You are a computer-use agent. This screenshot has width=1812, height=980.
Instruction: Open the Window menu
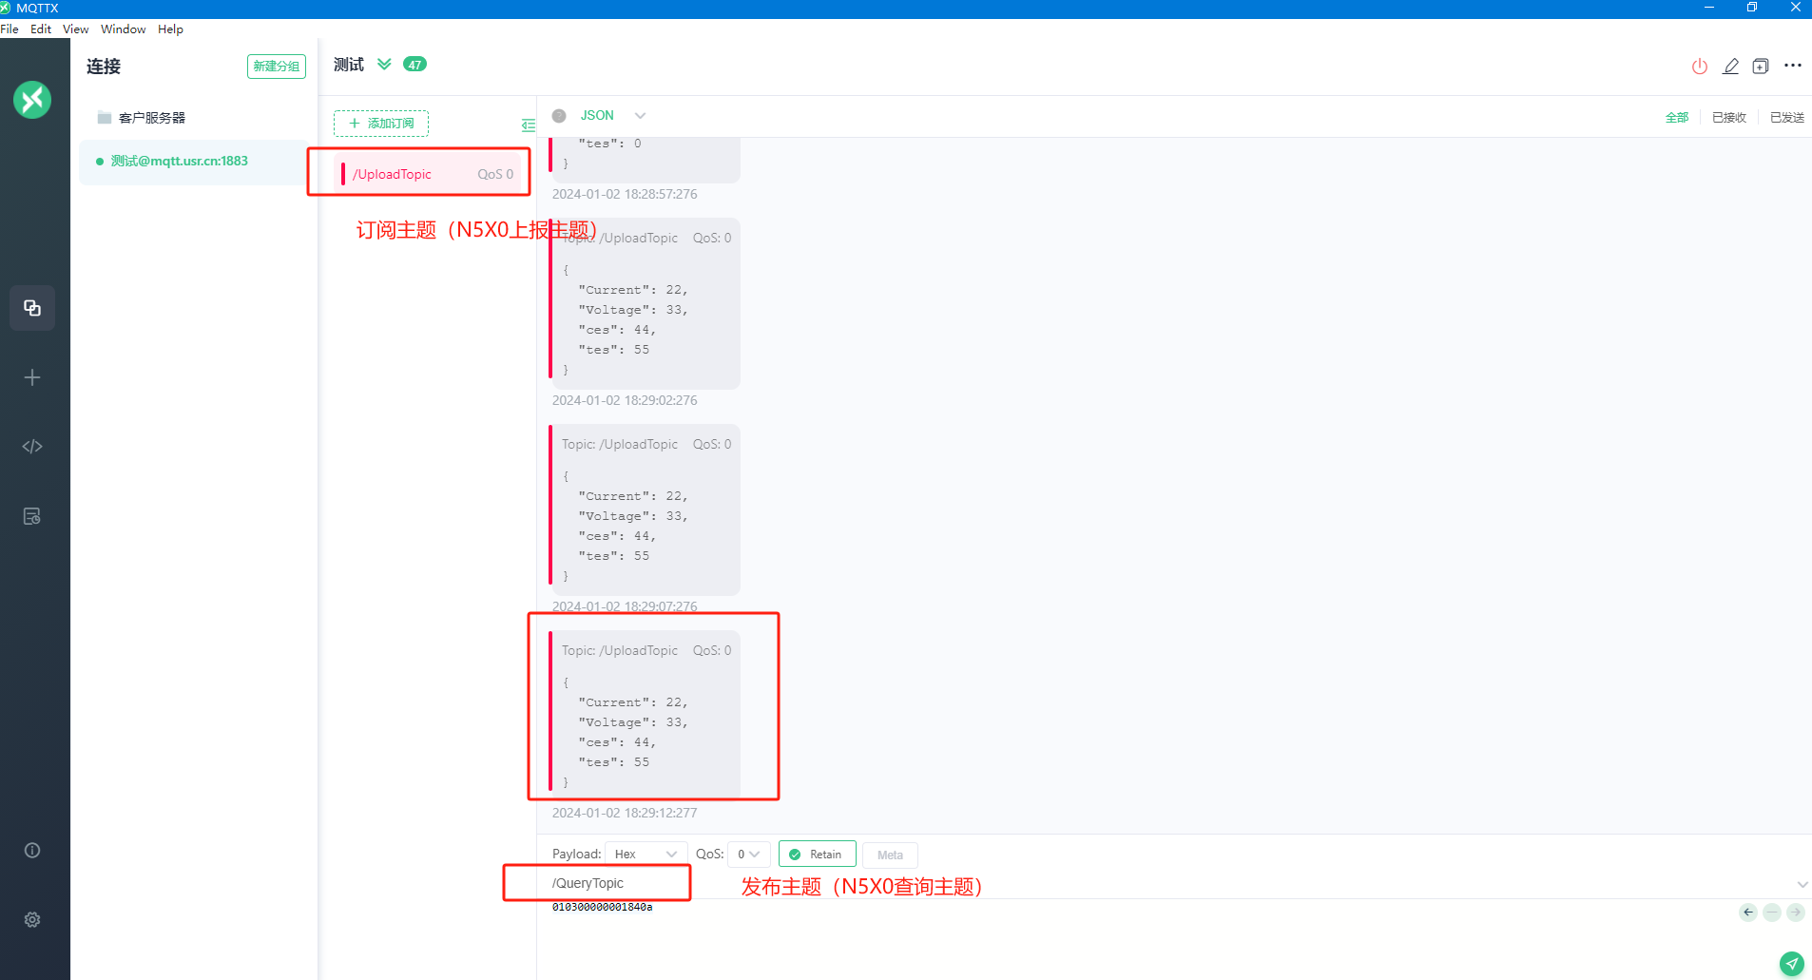coord(124,29)
